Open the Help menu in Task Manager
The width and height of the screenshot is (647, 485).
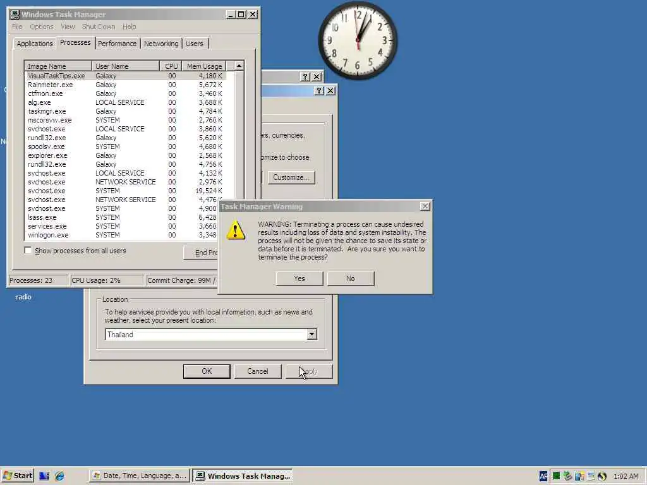(x=129, y=27)
